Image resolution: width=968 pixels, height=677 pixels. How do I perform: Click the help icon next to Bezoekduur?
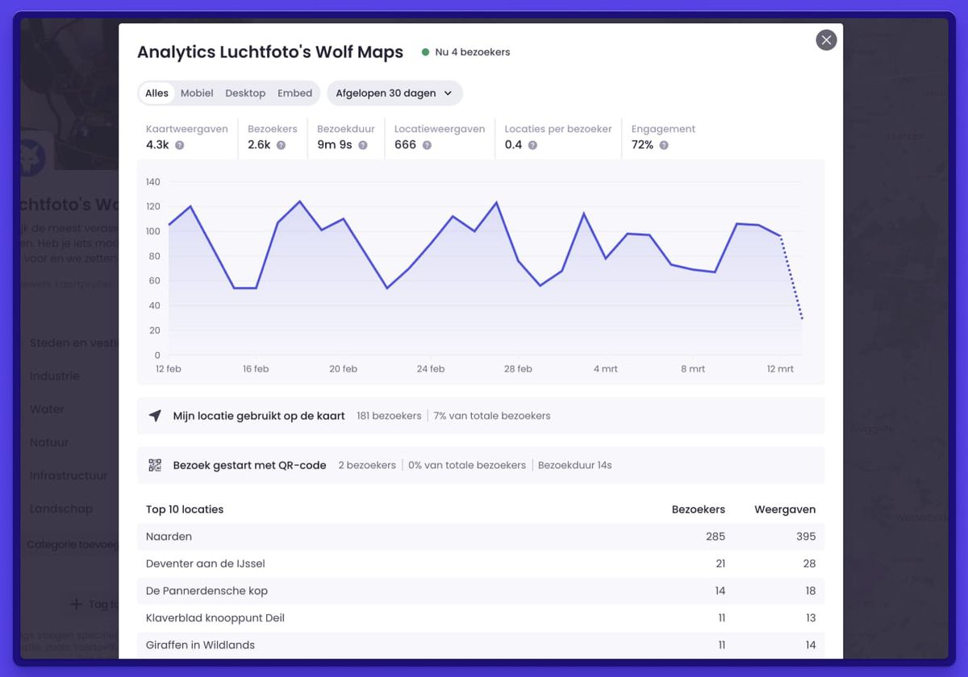tap(363, 145)
